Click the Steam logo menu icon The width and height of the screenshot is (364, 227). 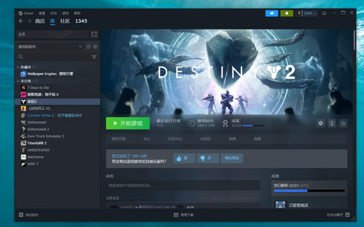click(x=21, y=13)
